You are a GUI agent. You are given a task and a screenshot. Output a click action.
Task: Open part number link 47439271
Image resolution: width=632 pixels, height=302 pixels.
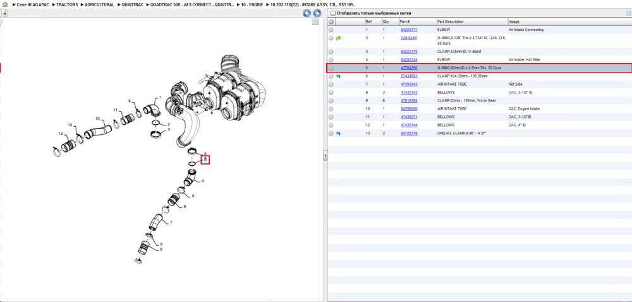pyautogui.click(x=409, y=117)
